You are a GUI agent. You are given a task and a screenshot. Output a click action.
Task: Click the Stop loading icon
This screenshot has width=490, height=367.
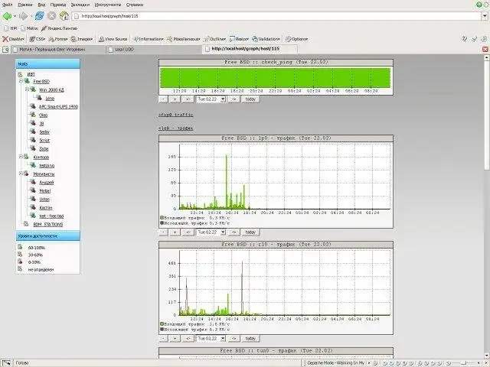[51, 16]
